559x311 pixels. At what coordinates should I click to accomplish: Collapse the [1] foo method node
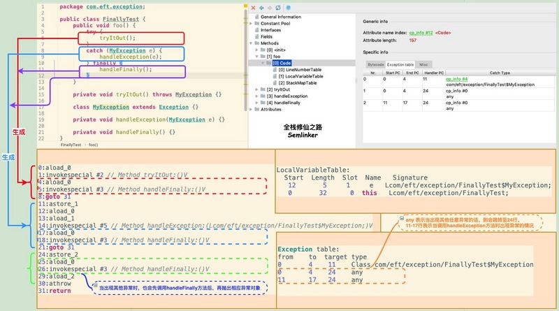pos(256,57)
